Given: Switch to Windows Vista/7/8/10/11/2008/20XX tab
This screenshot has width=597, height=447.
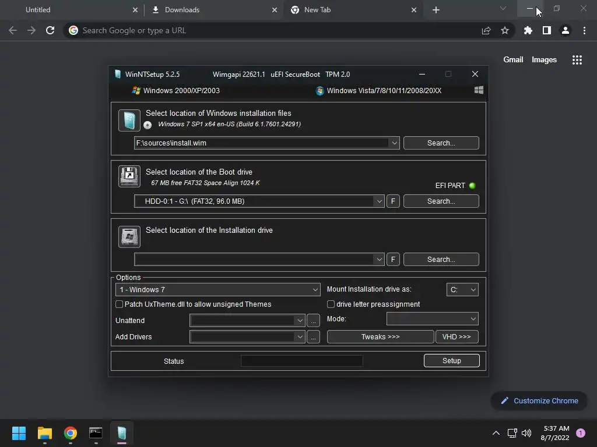Looking at the screenshot, I should tap(378, 90).
